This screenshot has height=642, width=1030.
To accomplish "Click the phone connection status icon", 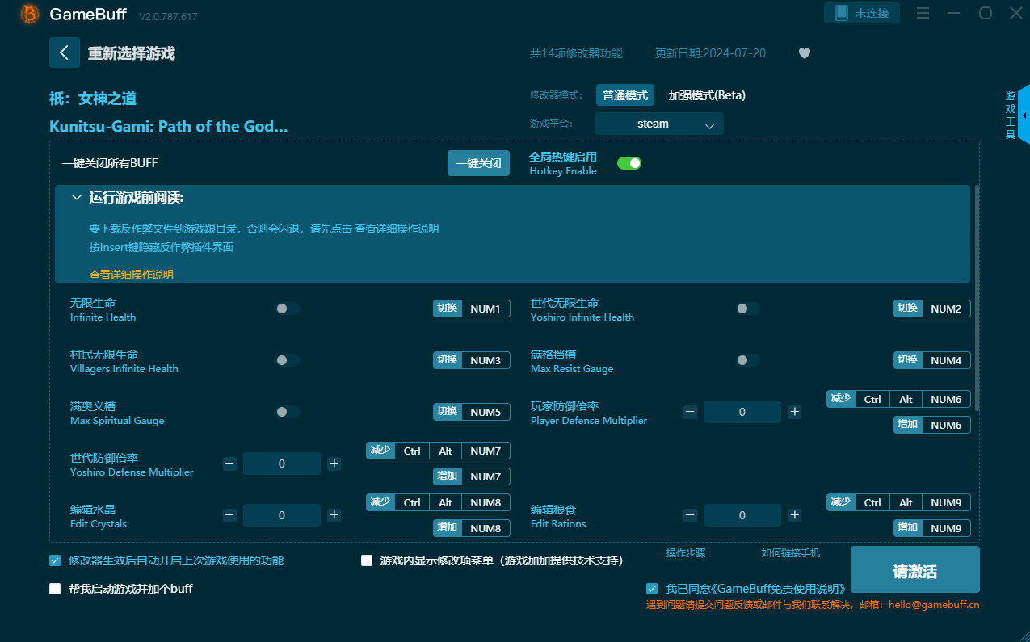I will (842, 13).
